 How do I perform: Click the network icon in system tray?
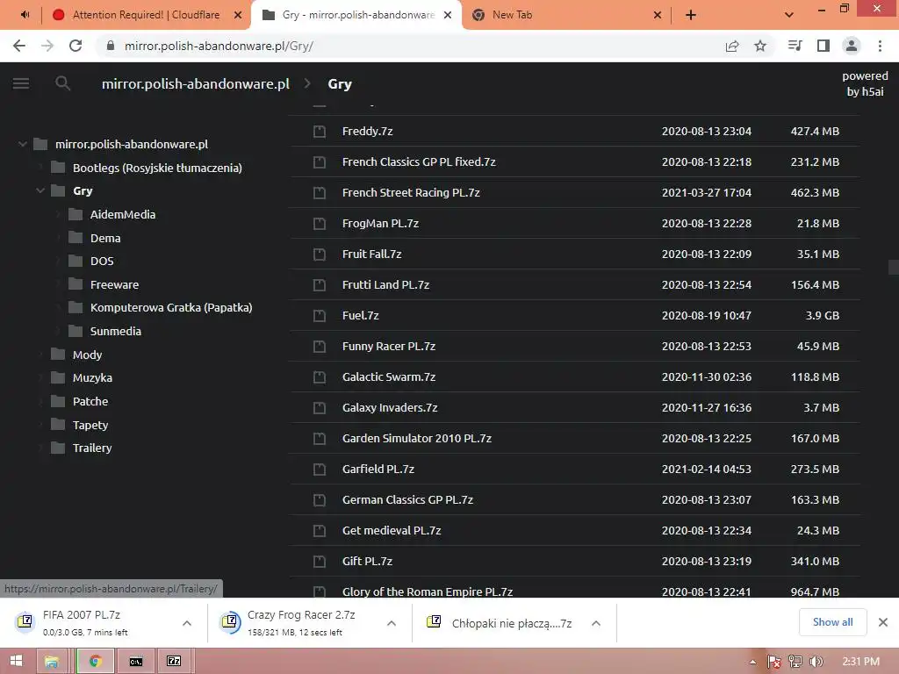(795, 662)
